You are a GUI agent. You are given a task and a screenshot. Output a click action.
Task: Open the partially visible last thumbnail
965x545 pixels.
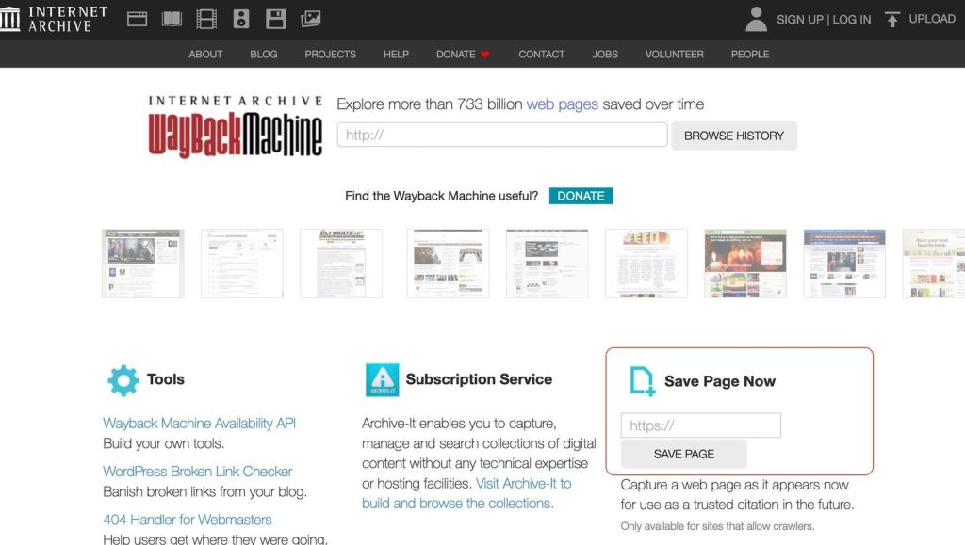[934, 264]
